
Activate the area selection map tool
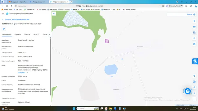(x=194, y=32)
